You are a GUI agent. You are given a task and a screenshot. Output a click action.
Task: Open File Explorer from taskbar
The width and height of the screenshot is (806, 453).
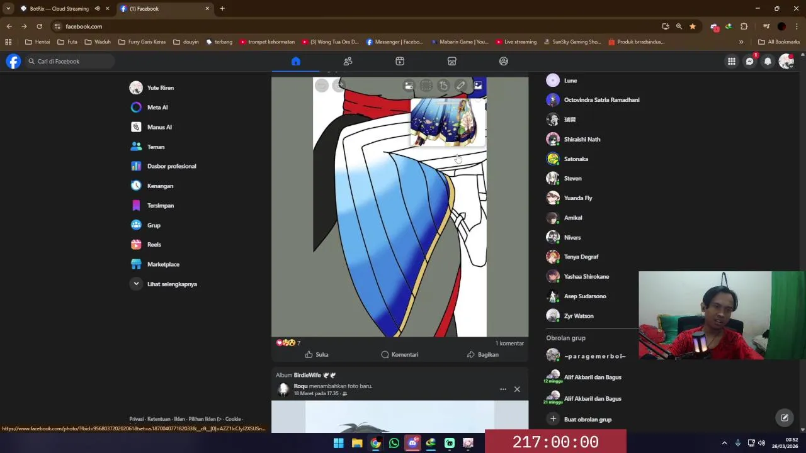[x=357, y=443]
